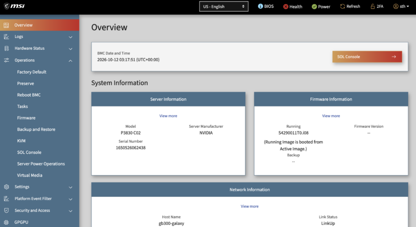Viewport: 416px width, 227px height.
Task: Click the Refresh arrows icon
Action: coord(343,6)
